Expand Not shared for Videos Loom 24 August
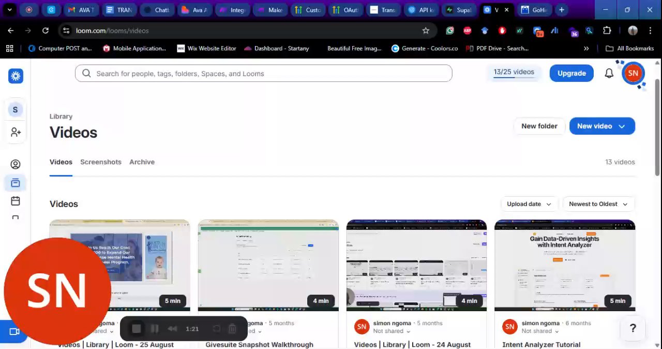Image resolution: width=662 pixels, height=349 pixels. [x=392, y=331]
